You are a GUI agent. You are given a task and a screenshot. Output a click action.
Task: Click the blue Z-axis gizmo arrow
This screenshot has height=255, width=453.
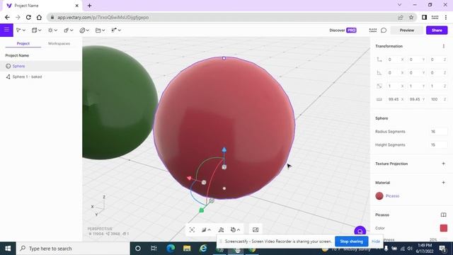click(224, 149)
